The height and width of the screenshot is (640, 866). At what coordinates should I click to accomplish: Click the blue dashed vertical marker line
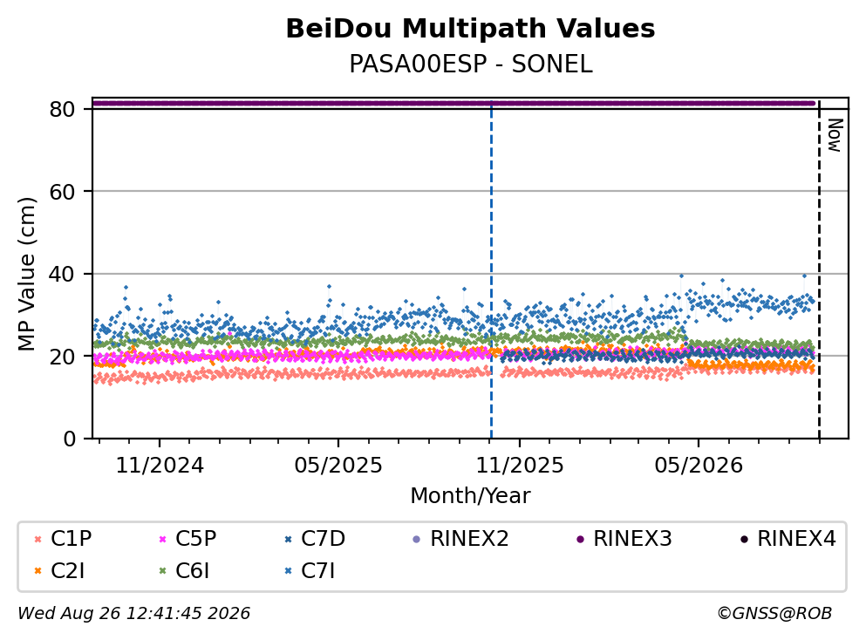491,270
